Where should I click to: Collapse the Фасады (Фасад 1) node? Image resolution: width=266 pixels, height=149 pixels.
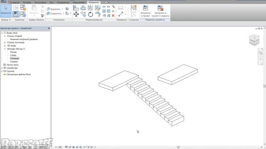(5, 49)
